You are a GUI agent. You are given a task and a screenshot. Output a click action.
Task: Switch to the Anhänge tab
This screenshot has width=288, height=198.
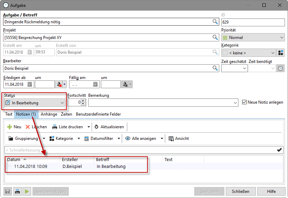(x=49, y=114)
